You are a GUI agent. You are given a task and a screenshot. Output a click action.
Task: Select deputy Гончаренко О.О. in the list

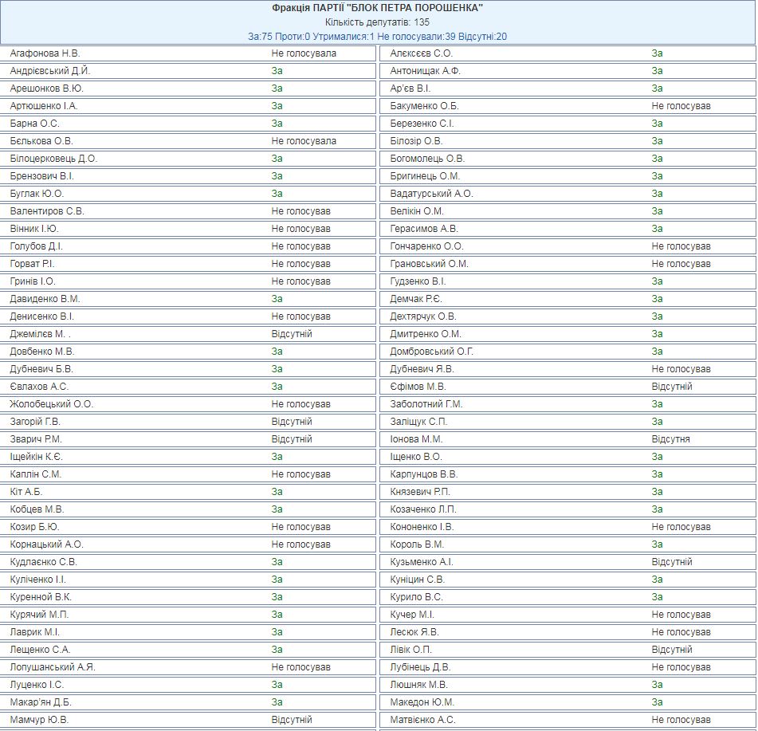pyautogui.click(x=426, y=246)
